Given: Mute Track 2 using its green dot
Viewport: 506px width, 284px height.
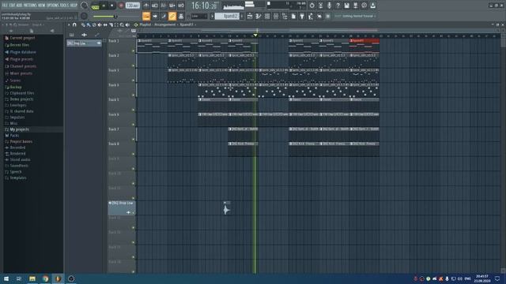Looking at the screenshot, I should (x=134, y=65).
